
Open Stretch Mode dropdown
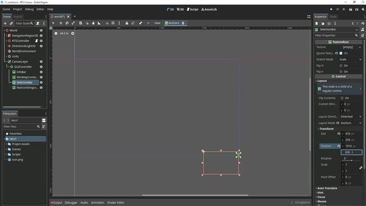tap(350, 60)
